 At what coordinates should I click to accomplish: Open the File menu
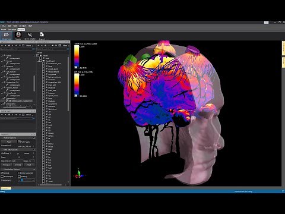(4, 26)
